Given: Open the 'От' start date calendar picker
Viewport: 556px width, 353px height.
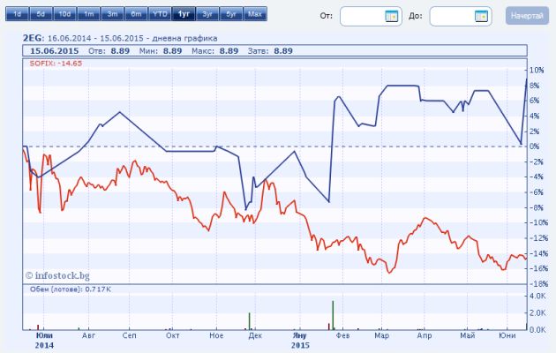Looking at the screenshot, I should pyautogui.click(x=392, y=16).
